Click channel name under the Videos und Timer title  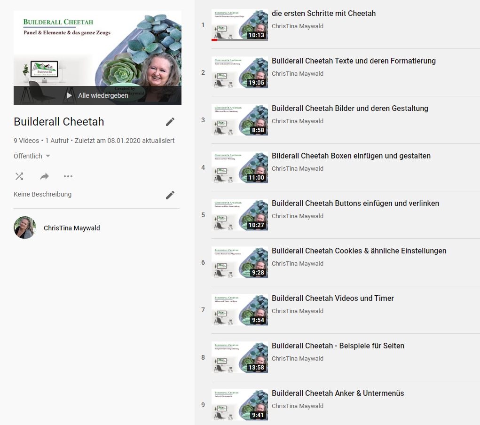[x=297, y=311]
